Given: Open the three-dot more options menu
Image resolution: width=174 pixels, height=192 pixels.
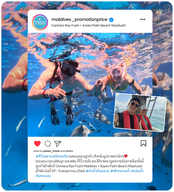Looking at the screenshot, I should [143, 19].
